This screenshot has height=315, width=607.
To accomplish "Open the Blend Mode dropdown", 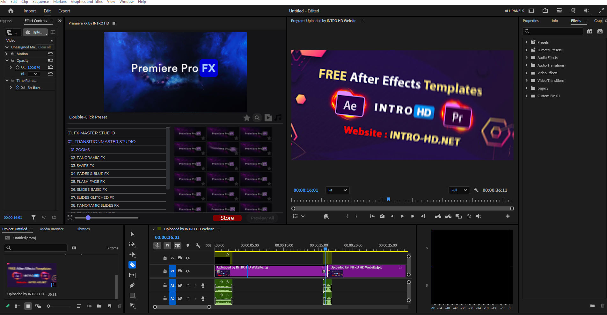I will (34, 74).
